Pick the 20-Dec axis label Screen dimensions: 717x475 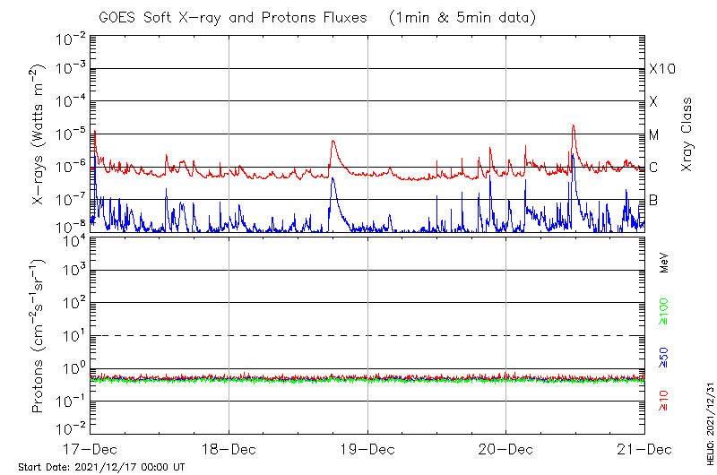click(x=505, y=447)
